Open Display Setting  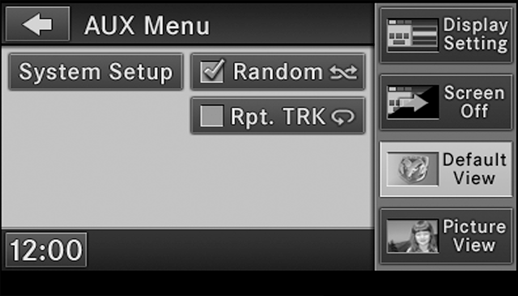(446, 36)
